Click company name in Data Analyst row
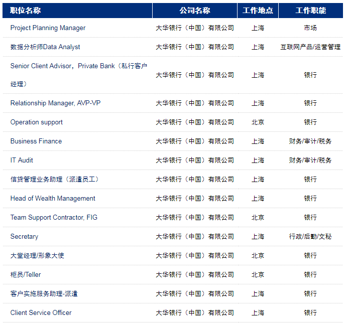Image resolution: width=346 pixels, height=323 pixels. pyautogui.click(x=195, y=47)
